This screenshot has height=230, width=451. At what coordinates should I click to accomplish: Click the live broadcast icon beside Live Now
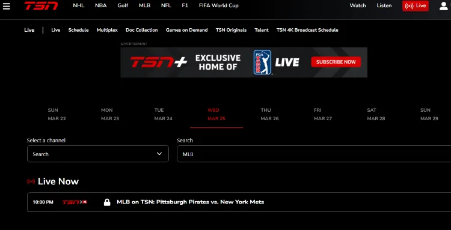pyautogui.click(x=31, y=181)
